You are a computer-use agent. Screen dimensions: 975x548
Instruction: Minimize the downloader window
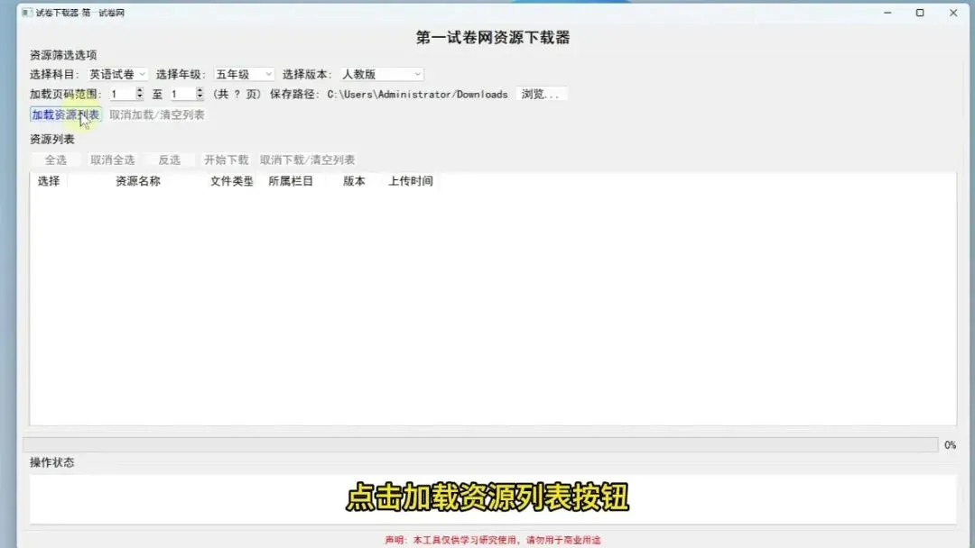(x=888, y=13)
